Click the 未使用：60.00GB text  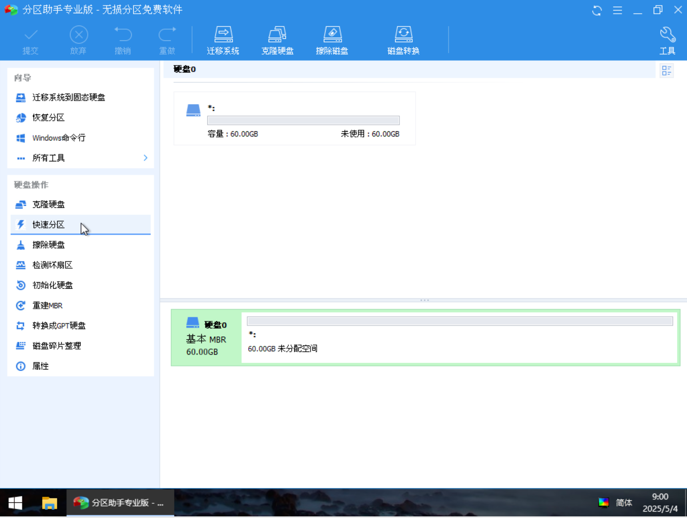(x=370, y=134)
